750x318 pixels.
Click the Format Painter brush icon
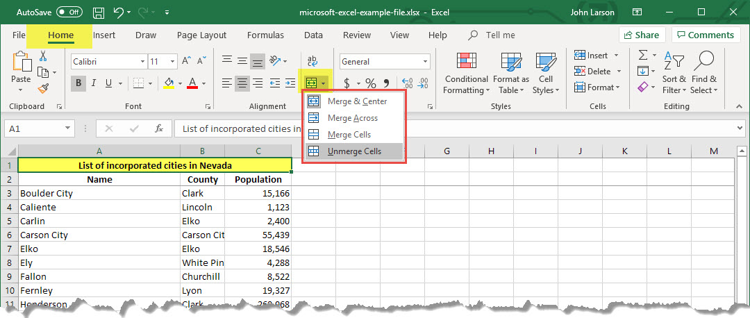point(43,88)
